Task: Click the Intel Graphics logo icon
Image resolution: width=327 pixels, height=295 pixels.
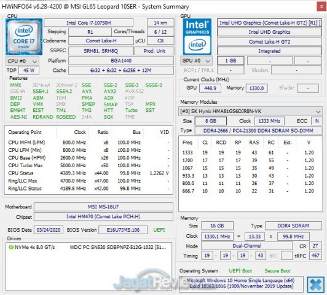Action: point(197,37)
